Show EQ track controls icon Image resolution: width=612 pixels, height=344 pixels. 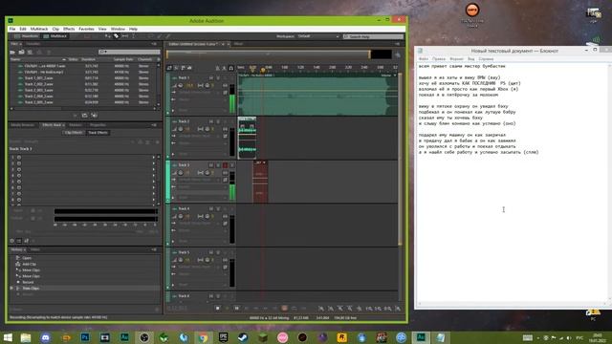pyautogui.click(x=189, y=68)
